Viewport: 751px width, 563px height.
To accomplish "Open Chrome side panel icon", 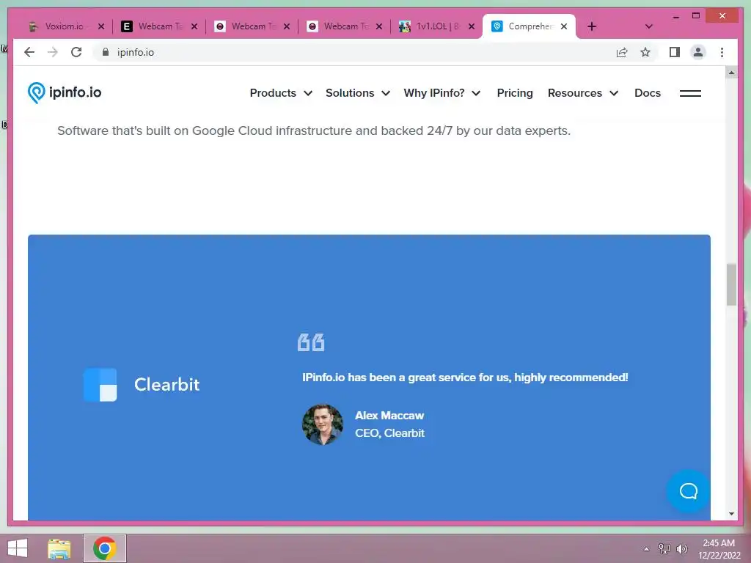I will [x=675, y=52].
